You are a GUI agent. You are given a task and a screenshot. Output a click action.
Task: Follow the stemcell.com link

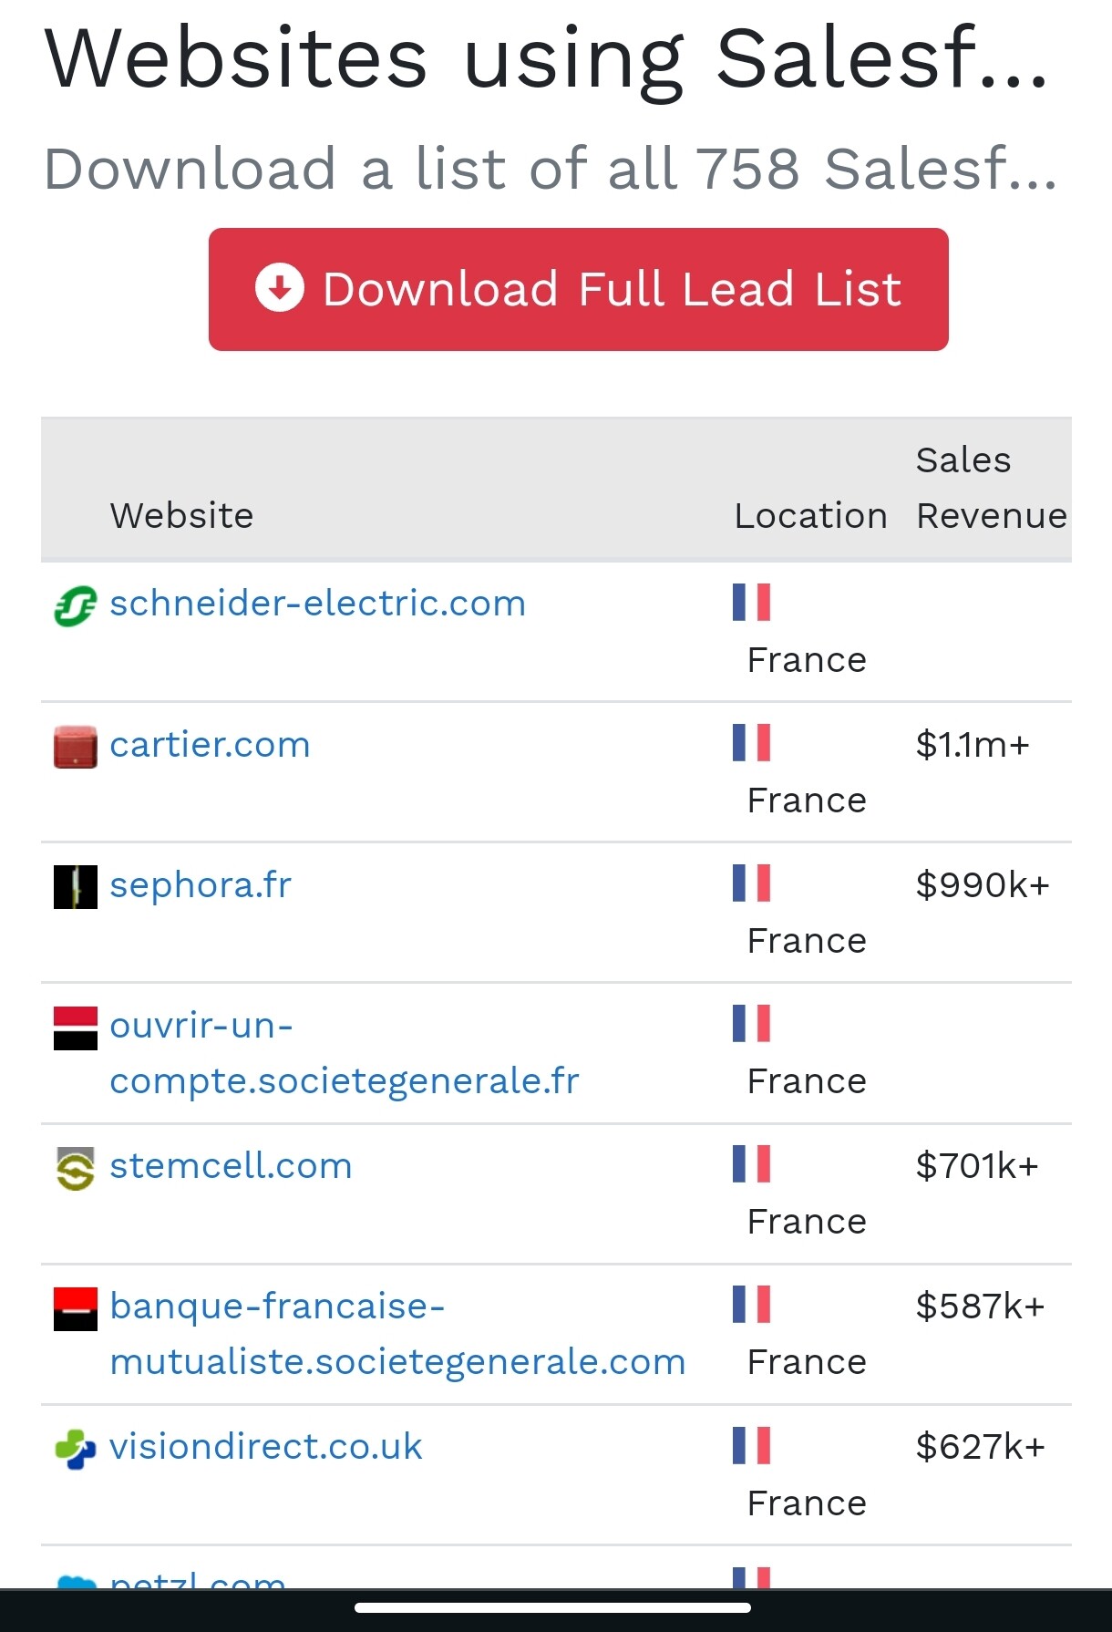(x=231, y=1166)
